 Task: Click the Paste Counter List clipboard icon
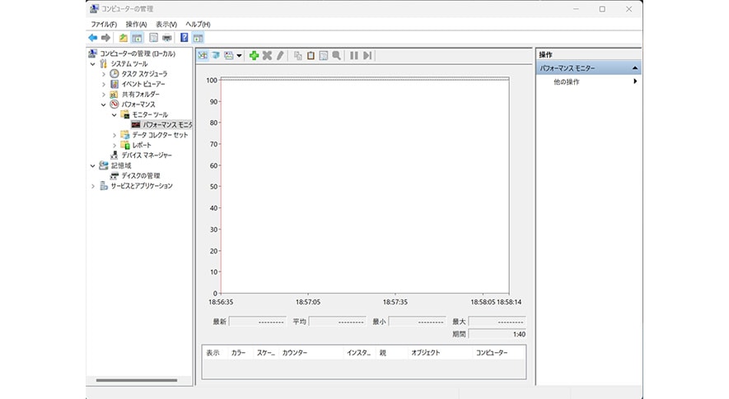tap(311, 56)
